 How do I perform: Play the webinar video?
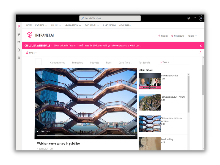point(38,131)
